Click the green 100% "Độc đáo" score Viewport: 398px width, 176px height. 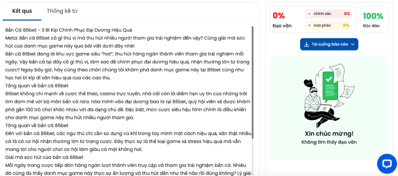pos(373,16)
